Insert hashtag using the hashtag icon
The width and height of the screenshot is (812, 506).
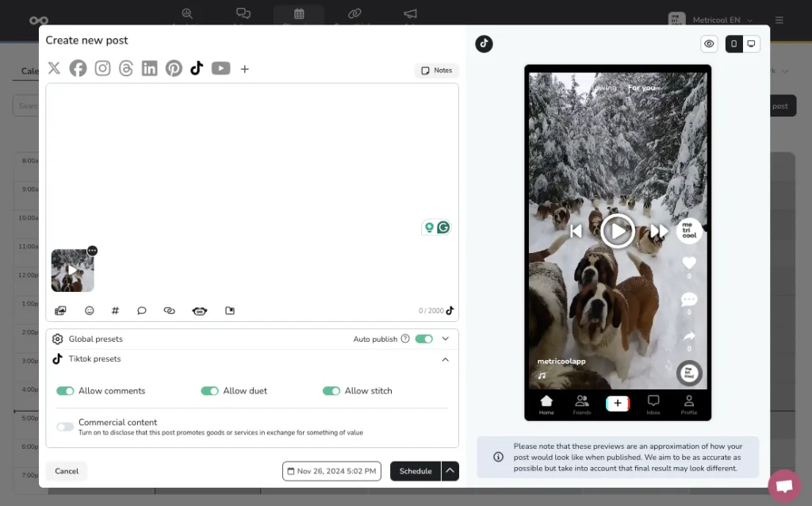[x=115, y=311]
